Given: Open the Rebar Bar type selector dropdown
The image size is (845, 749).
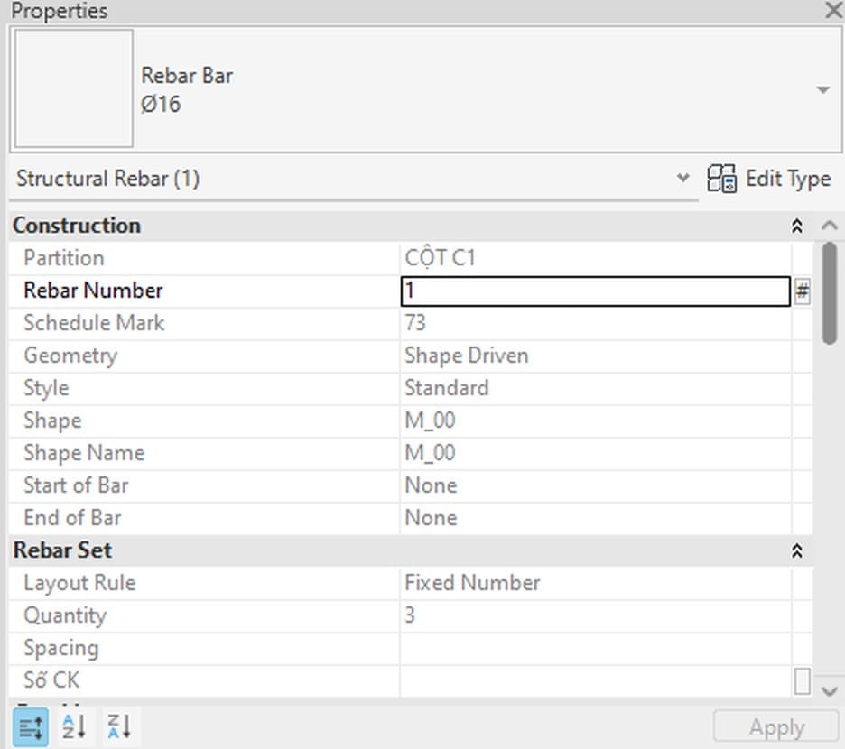Looking at the screenshot, I should (823, 89).
